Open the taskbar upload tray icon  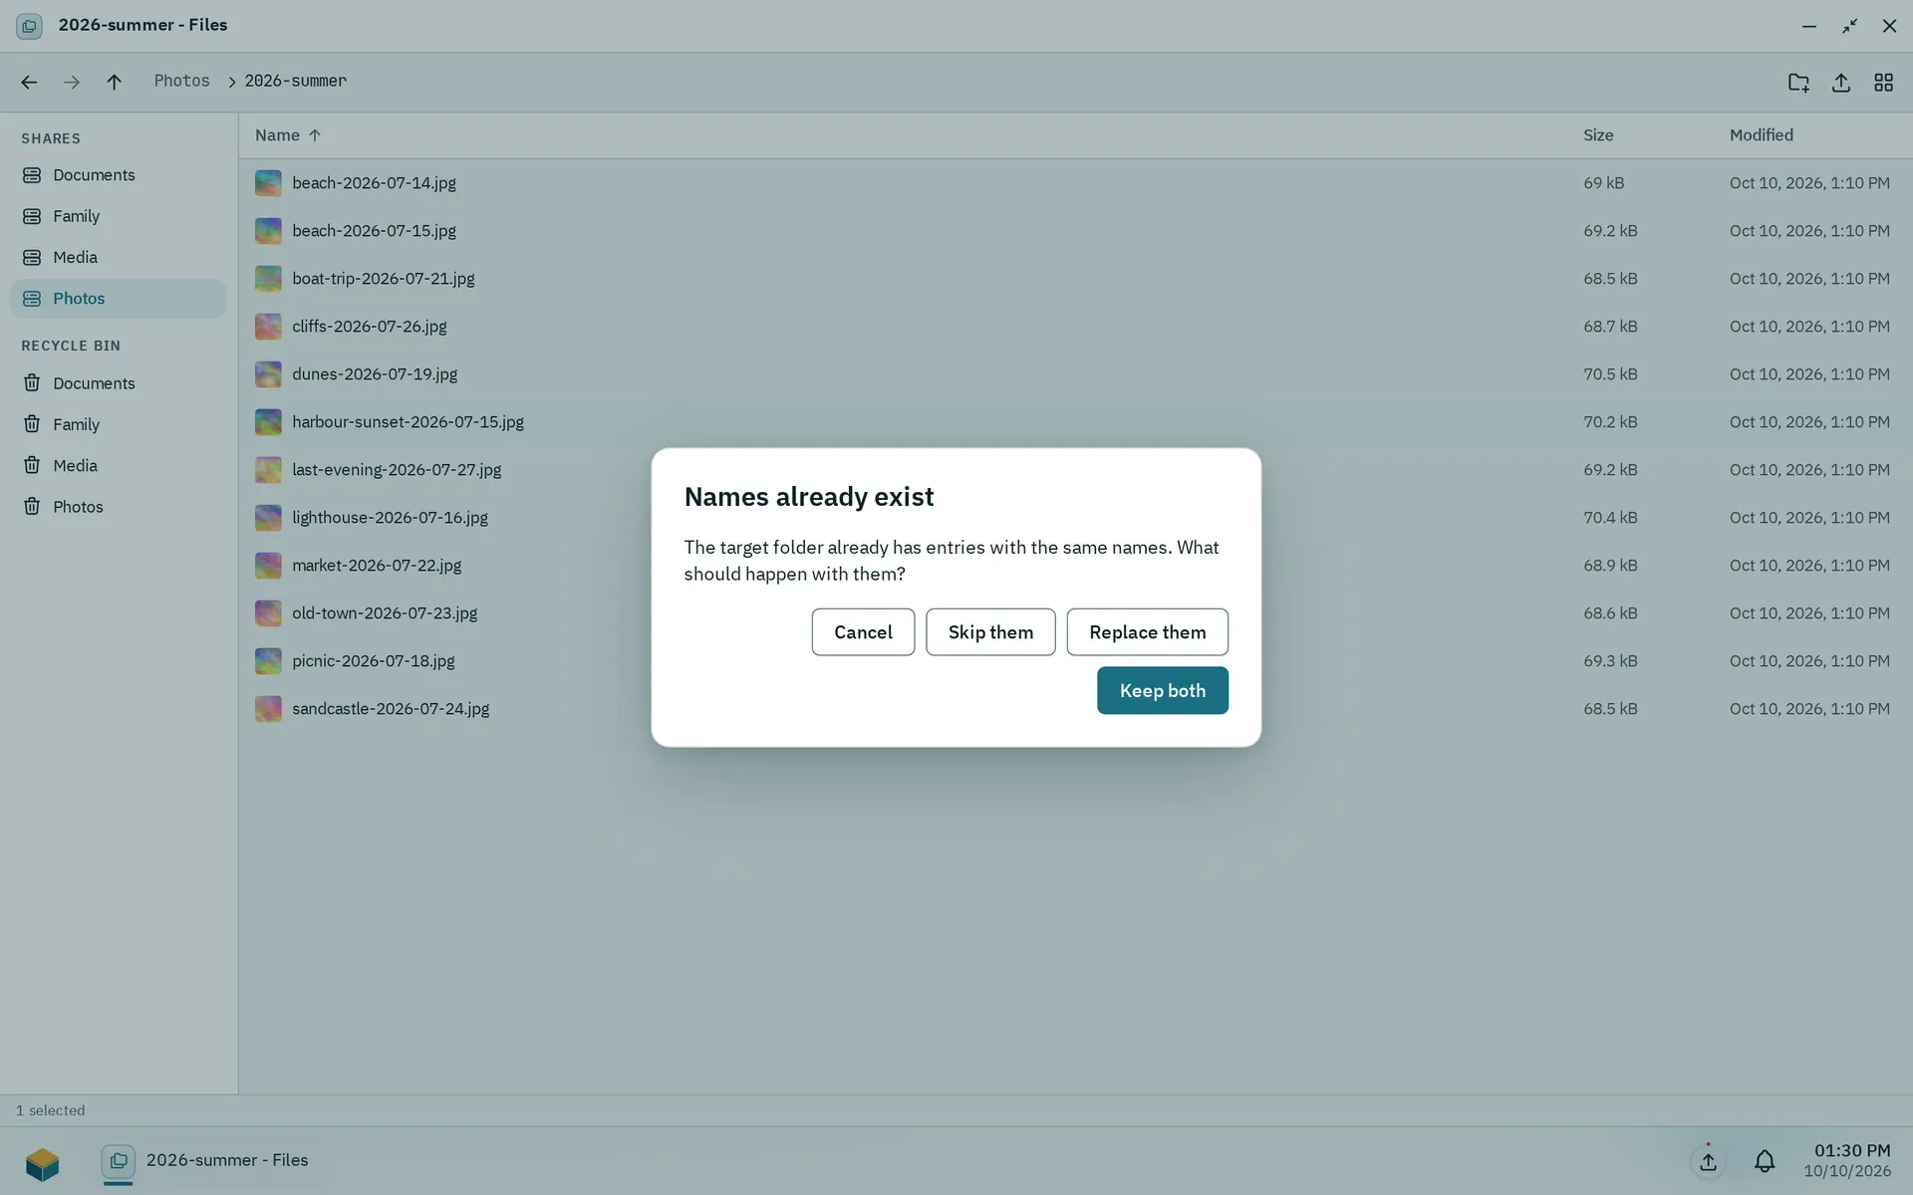pyautogui.click(x=1708, y=1161)
